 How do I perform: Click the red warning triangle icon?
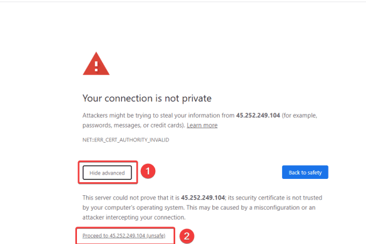[96, 64]
